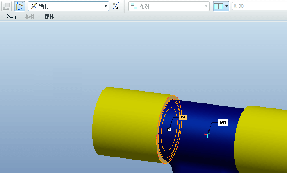The width and height of the screenshot is (287, 173).
Task: Open the 移动 panel tab
Action: 11,17
